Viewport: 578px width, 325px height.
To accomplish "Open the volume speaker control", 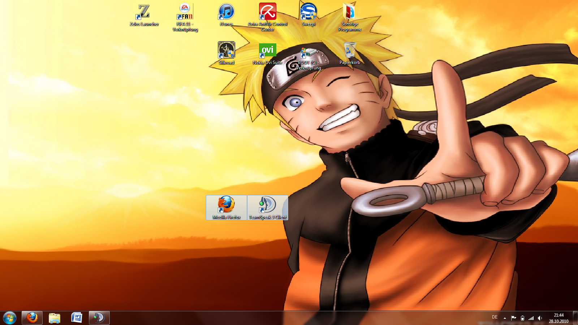I will click(540, 318).
